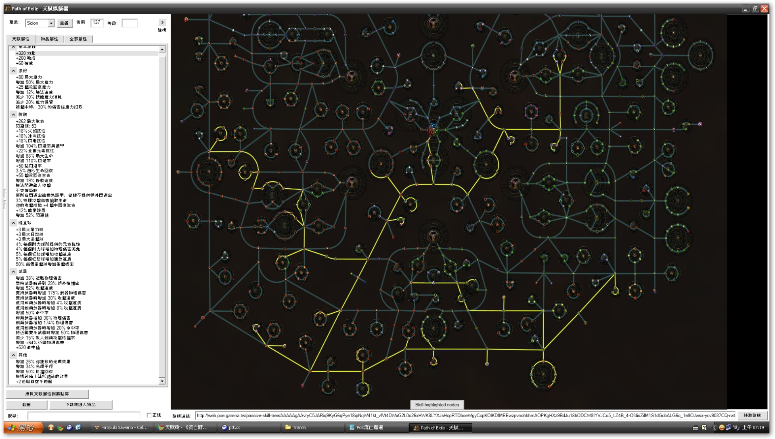Toggle the 正規 checkbox

point(149,415)
